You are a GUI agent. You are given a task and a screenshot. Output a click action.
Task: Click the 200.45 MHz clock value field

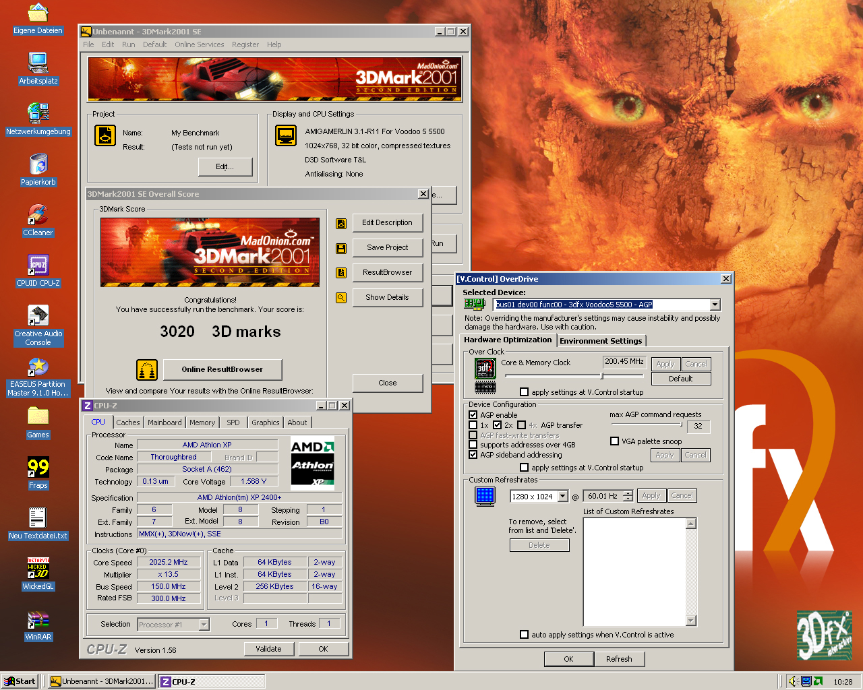[x=624, y=362]
